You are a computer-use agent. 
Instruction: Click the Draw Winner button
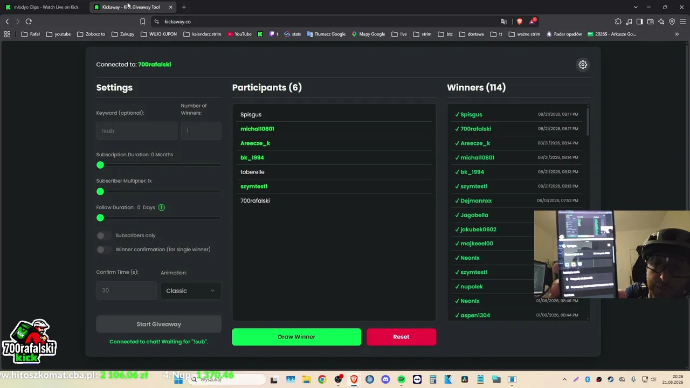click(x=296, y=337)
